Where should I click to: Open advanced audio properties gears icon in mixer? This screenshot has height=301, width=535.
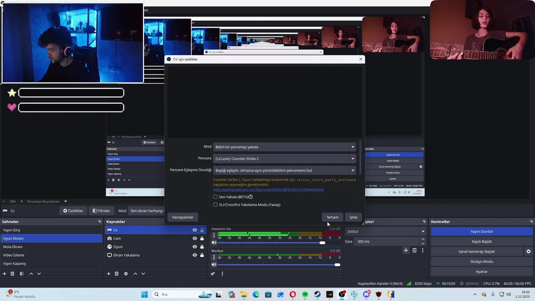[213, 273]
